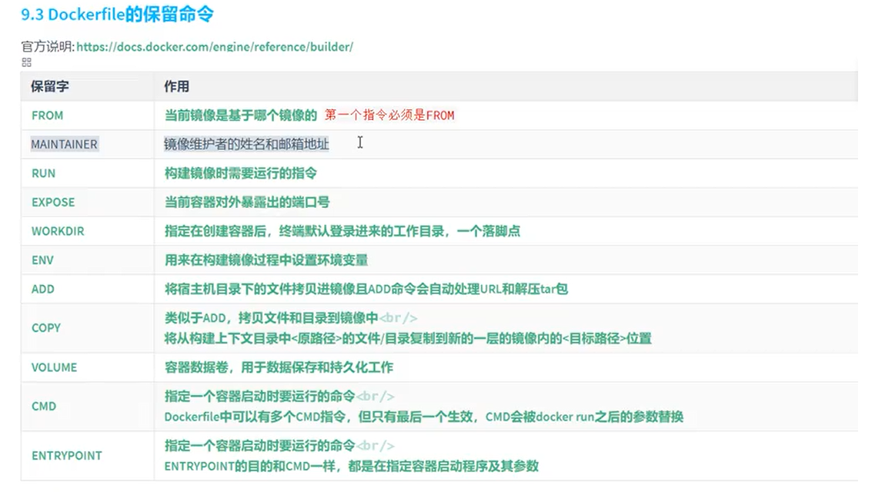
Task: Select the 作用 column header
Action: [x=176, y=86]
